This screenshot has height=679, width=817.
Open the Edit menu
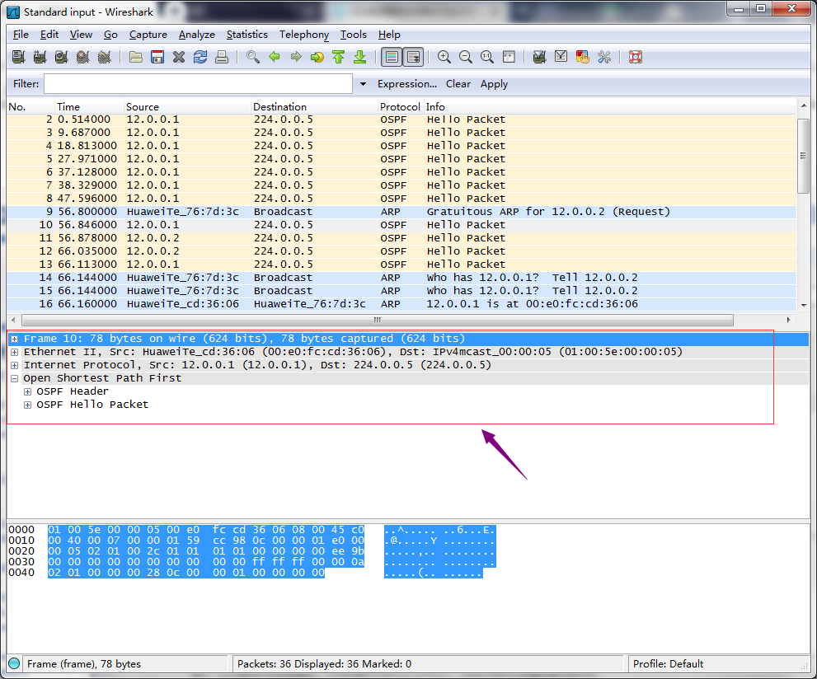coord(49,35)
